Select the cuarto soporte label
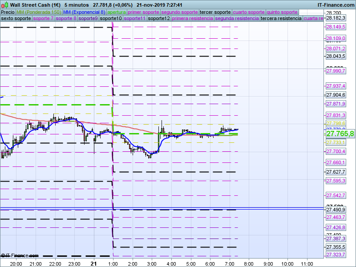The height and width of the screenshot is (267, 356). [x=249, y=12]
